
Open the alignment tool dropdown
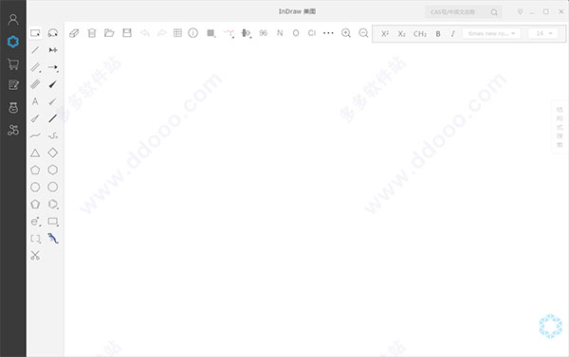246,33
